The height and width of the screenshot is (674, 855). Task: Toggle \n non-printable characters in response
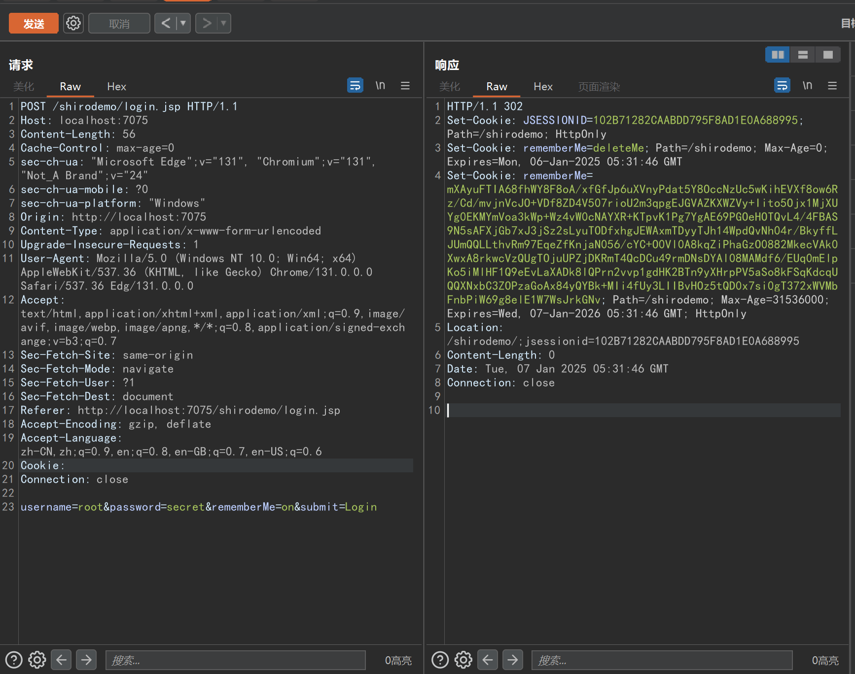[807, 85]
